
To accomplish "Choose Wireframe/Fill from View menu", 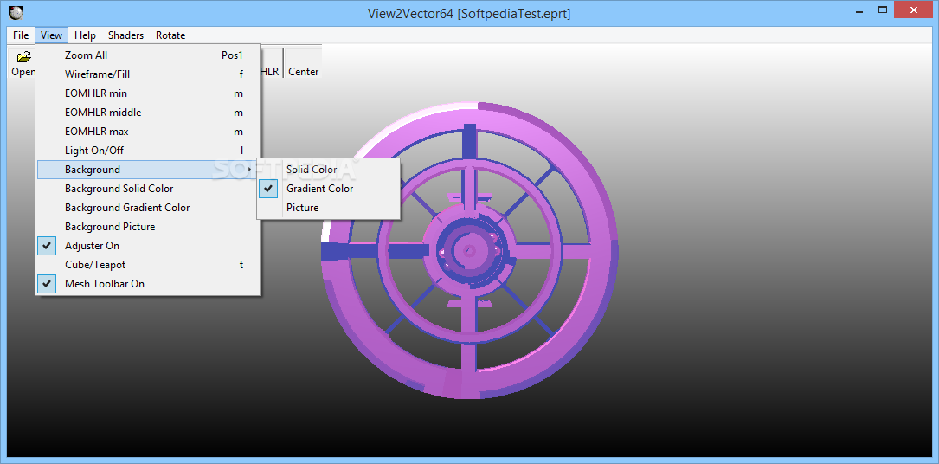I will [149, 74].
